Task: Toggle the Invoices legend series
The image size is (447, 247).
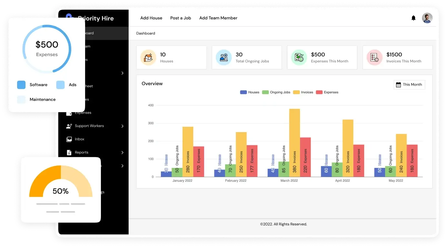Action: (x=303, y=92)
